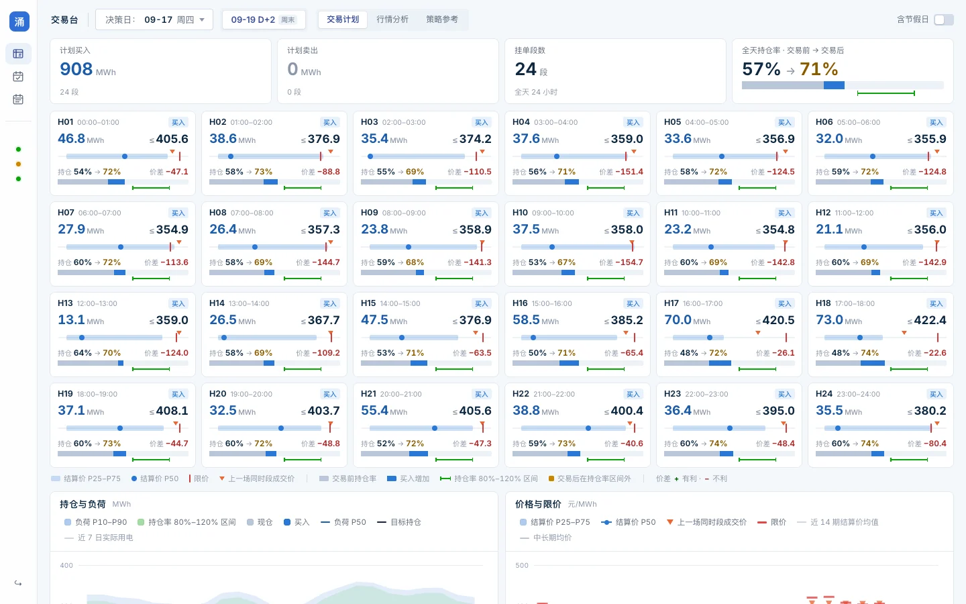Toggle 目标持仓 legend series
This screenshot has height=604, width=966.
click(x=399, y=522)
